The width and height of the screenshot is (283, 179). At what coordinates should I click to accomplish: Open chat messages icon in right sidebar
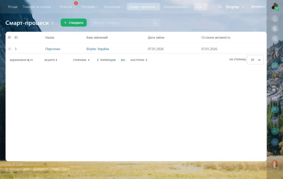[x=275, y=38]
